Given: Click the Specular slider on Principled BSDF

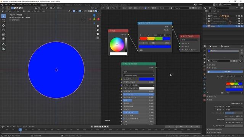Looking at the screenshot, I should [138, 94].
